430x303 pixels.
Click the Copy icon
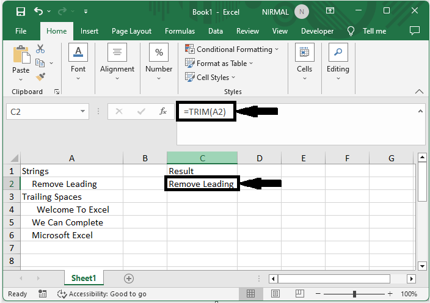point(40,63)
